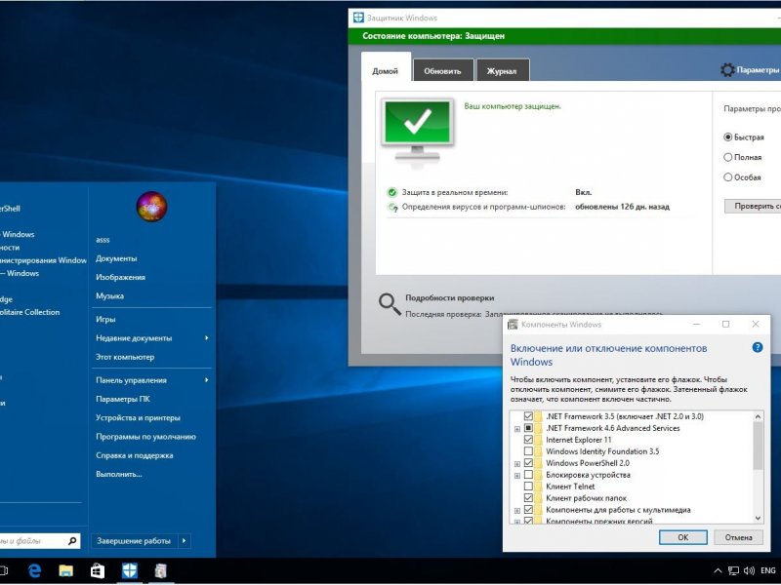Open Документы from the Start menu

click(116, 258)
